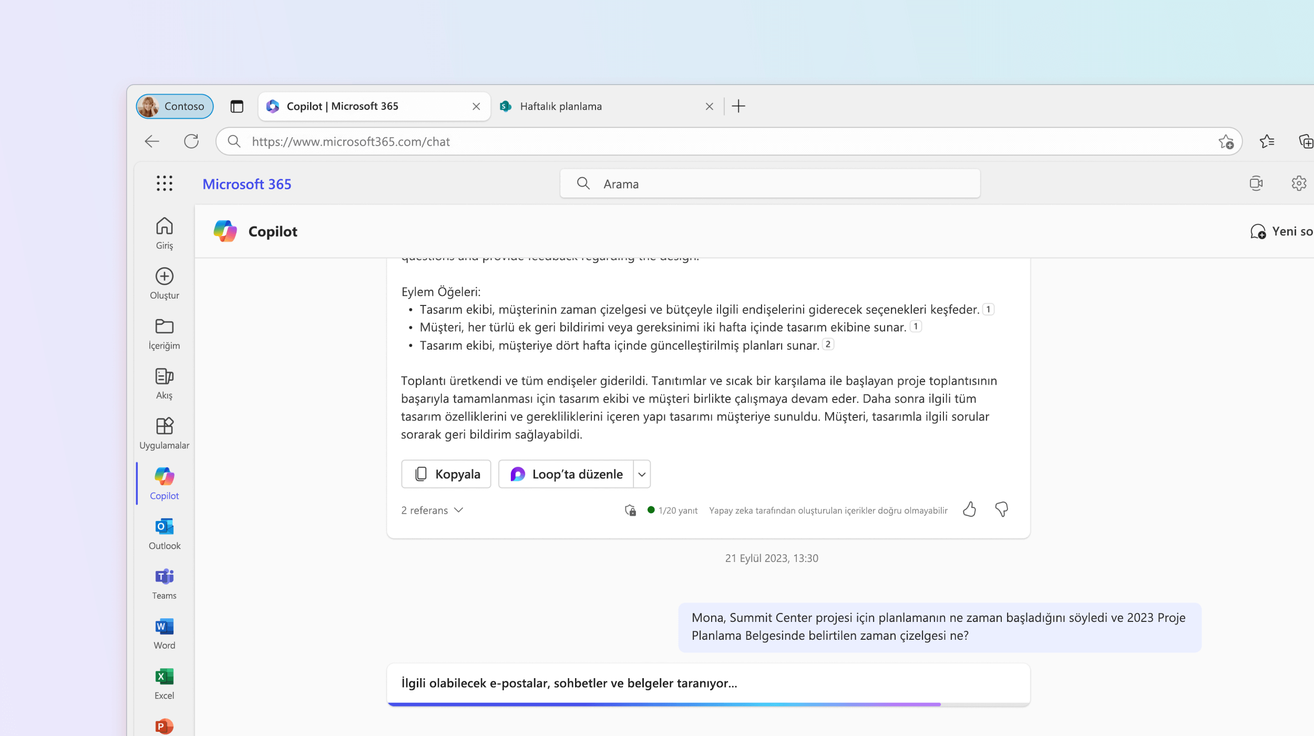Expand the Loop'ta düzenle options arrow
The height and width of the screenshot is (736, 1314).
642,473
